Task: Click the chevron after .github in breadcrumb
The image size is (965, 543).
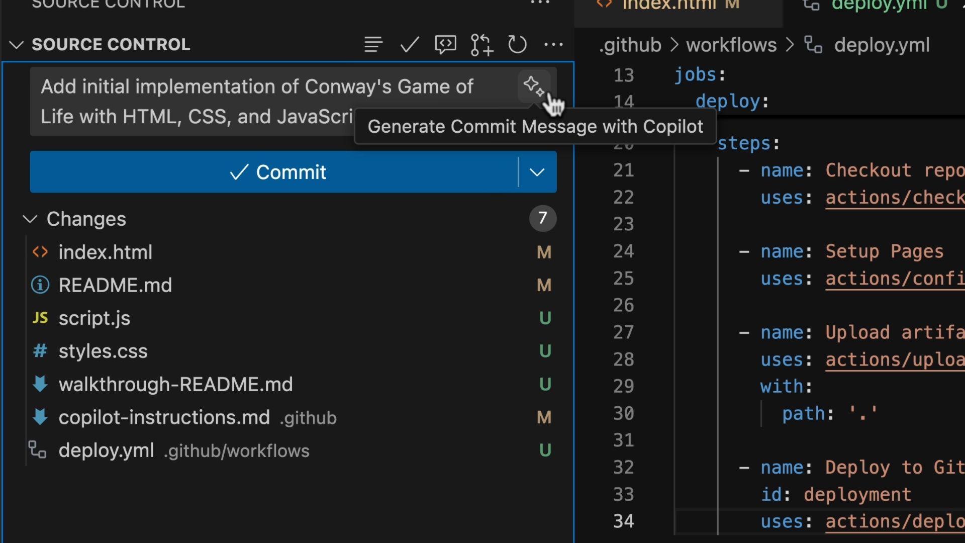Action: click(674, 45)
